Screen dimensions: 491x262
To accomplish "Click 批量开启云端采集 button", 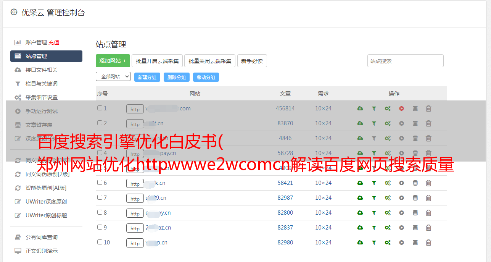I will point(157,61).
